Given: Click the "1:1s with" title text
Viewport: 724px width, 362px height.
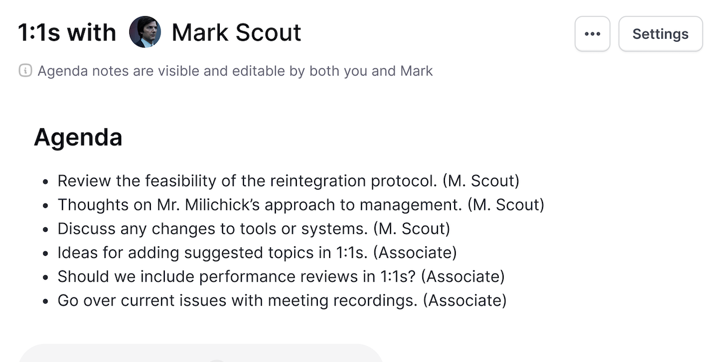Looking at the screenshot, I should [x=67, y=32].
